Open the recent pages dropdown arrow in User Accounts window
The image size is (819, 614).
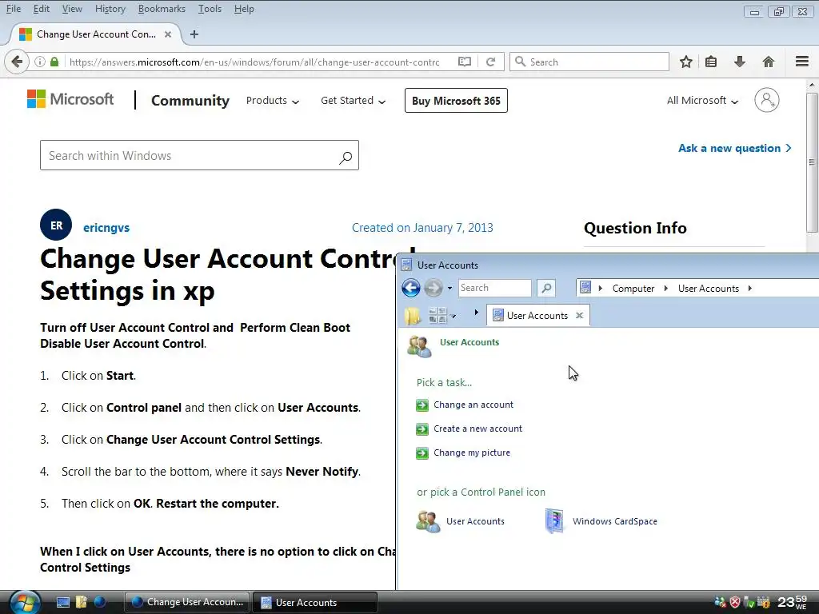click(x=449, y=288)
